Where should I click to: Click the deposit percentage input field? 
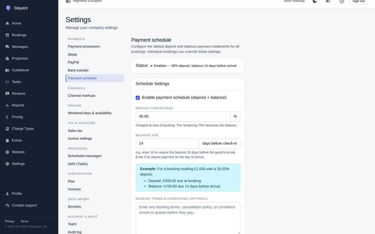pos(183,116)
